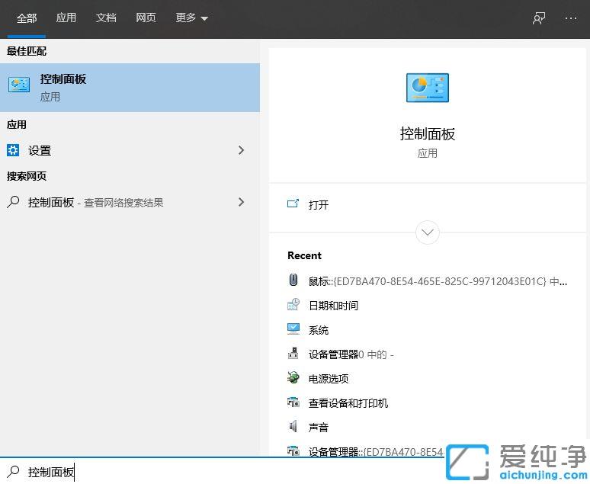Image resolution: width=590 pixels, height=484 pixels.
Task: Expand the 控制面板 web search chevron
Action: (x=242, y=202)
